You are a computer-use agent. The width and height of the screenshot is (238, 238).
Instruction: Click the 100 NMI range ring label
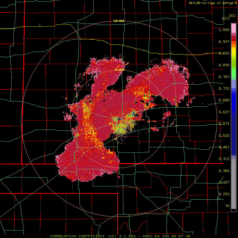[119, 21]
